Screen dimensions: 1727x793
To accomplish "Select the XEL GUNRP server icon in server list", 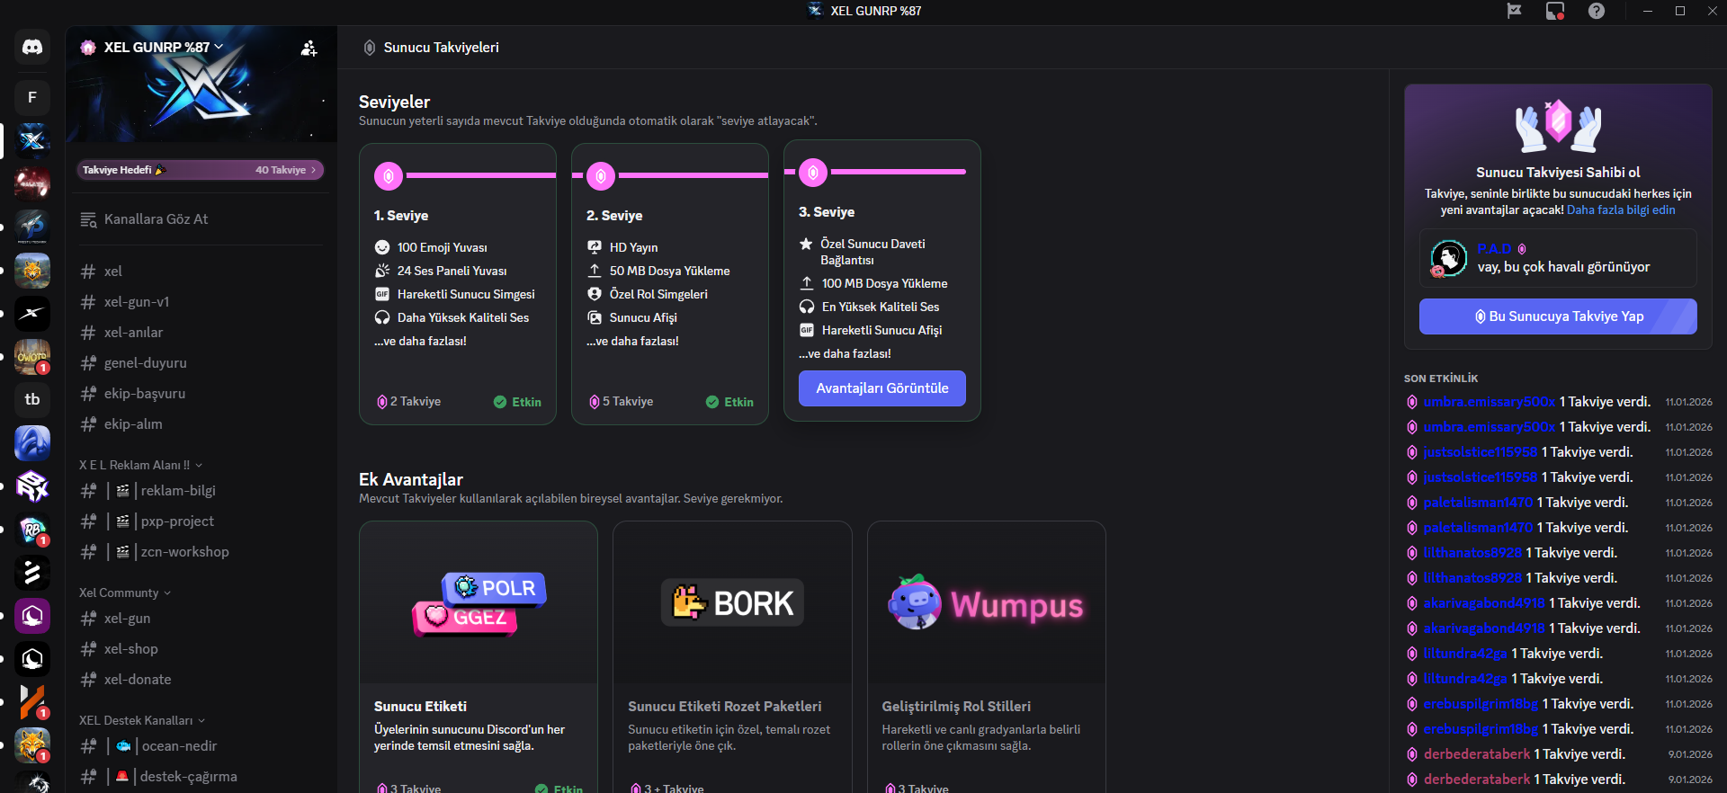I will (32, 140).
